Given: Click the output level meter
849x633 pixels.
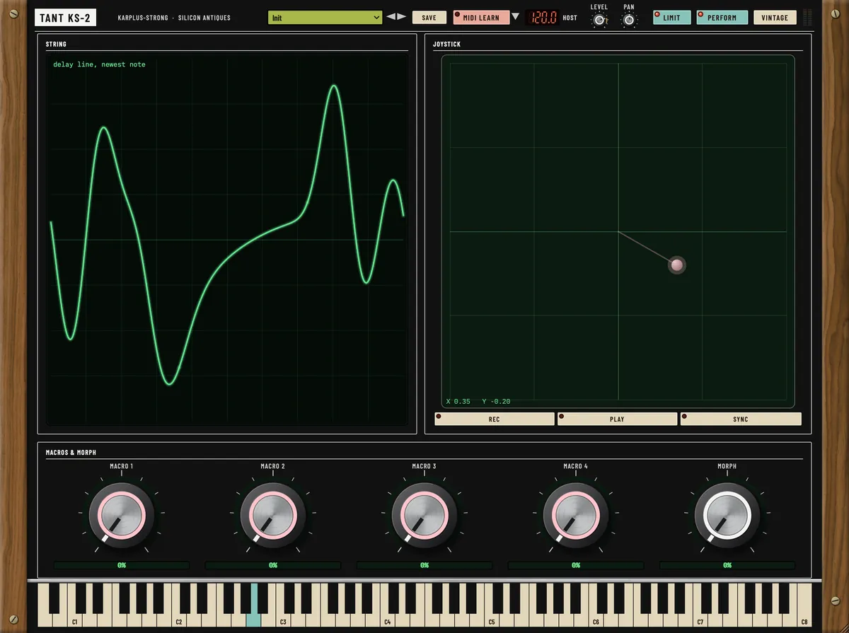Looking at the screenshot, I should click(x=808, y=18).
